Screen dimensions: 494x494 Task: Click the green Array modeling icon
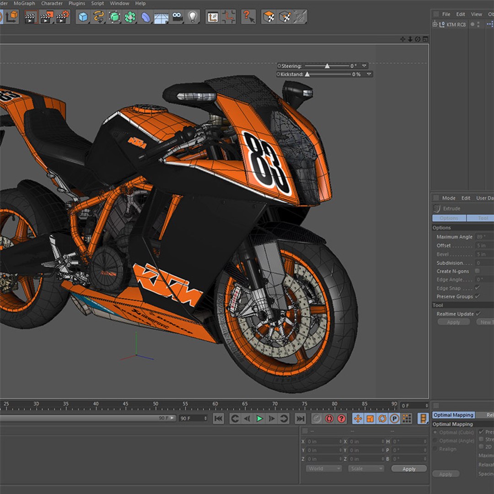coord(130,17)
